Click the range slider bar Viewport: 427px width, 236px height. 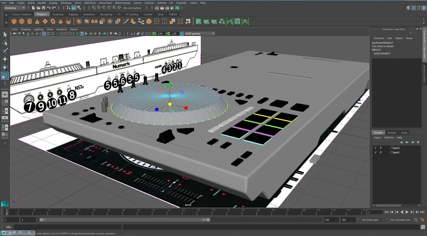click(124, 220)
